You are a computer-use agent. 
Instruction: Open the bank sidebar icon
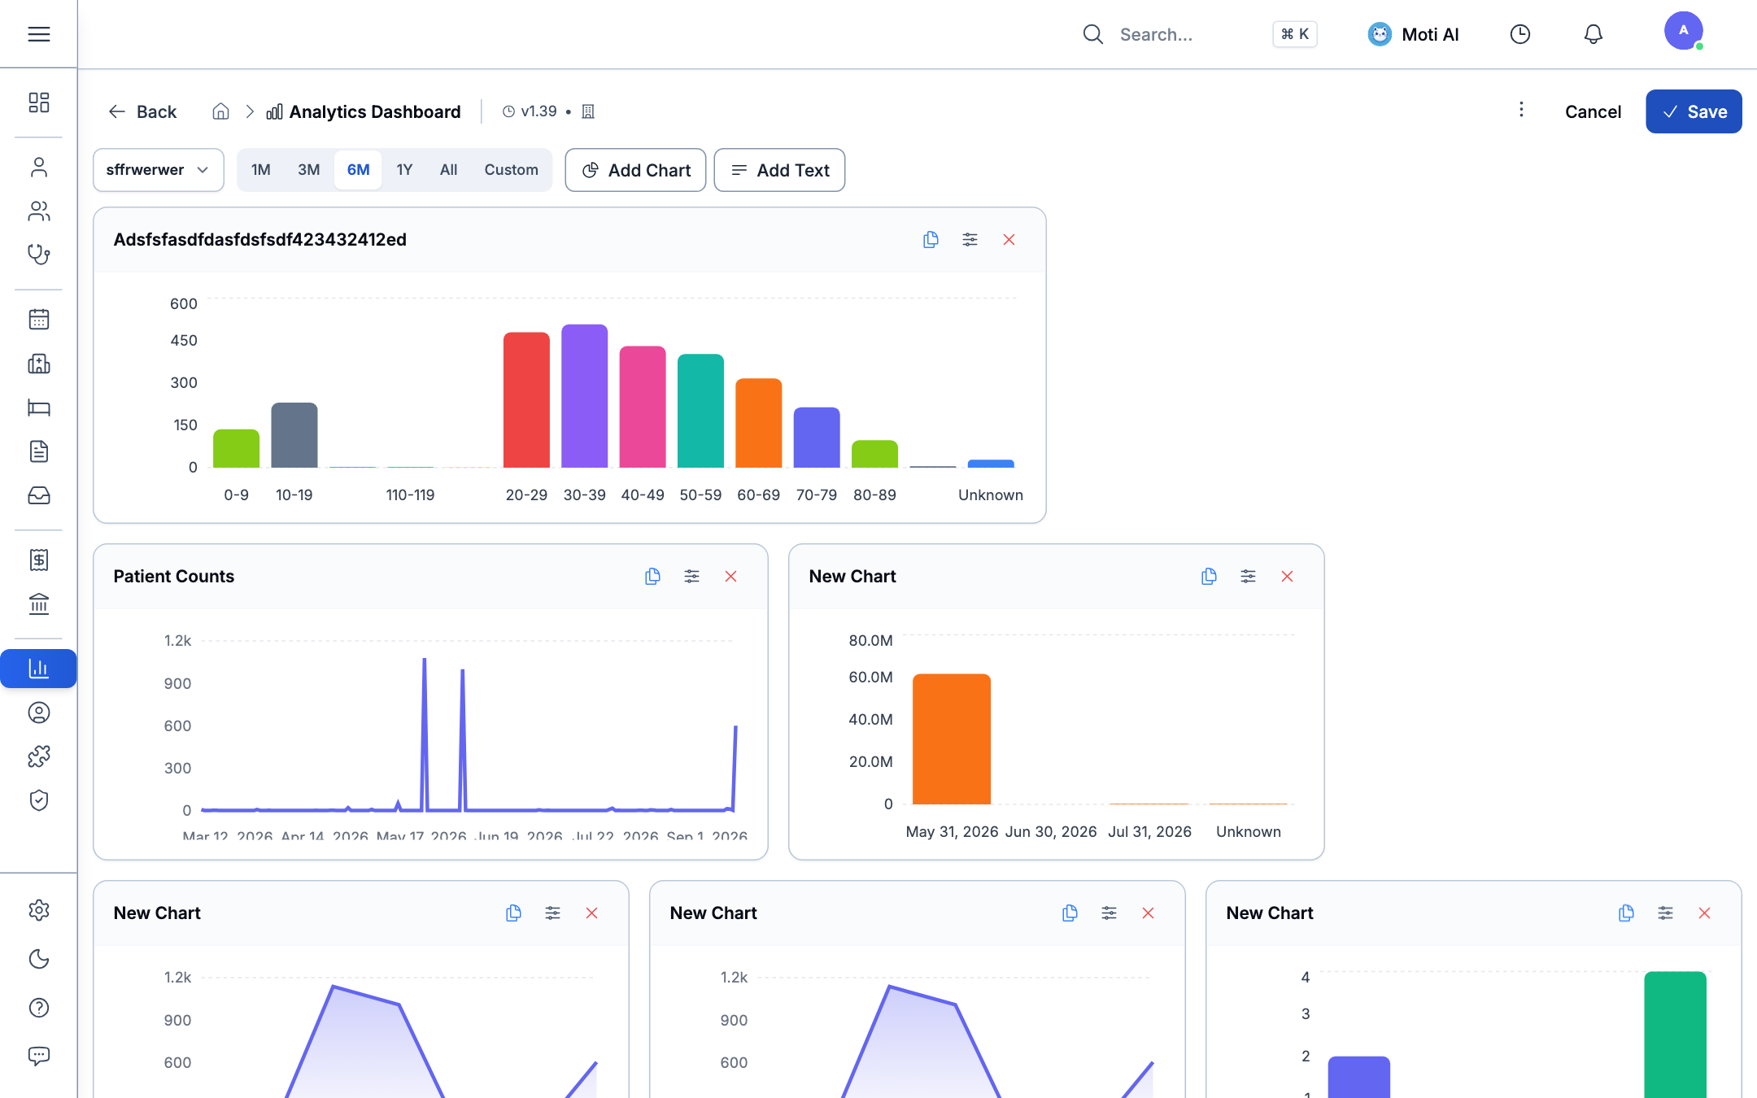tap(38, 603)
